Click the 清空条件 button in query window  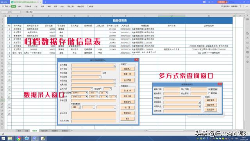[x=211, y=105]
